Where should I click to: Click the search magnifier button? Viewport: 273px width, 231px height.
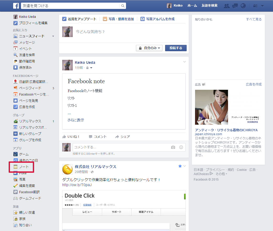pyautogui.click(x=123, y=6)
